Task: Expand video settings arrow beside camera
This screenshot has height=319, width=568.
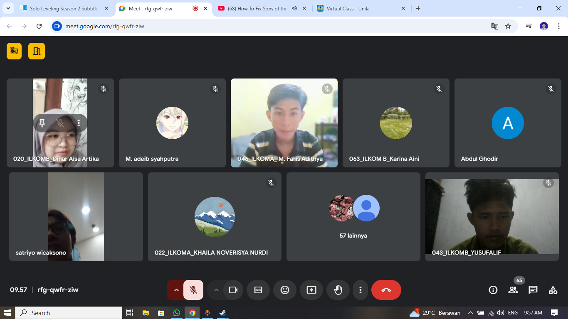Action: (x=216, y=290)
